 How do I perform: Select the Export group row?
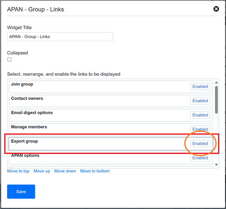click(111, 144)
